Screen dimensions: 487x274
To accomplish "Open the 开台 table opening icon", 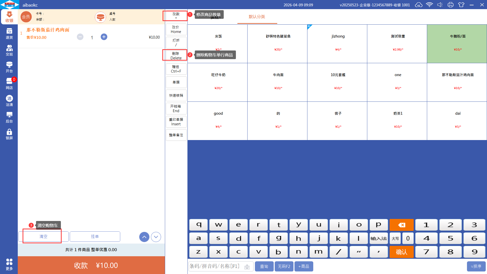I will tap(9, 67).
